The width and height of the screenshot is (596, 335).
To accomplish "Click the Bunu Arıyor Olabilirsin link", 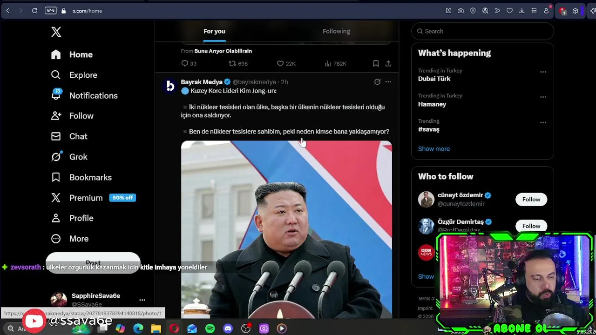I will (x=223, y=51).
